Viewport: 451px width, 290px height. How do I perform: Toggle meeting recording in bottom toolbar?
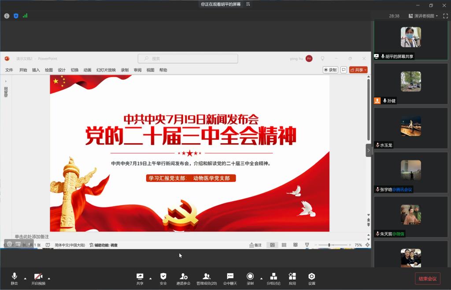(250, 276)
